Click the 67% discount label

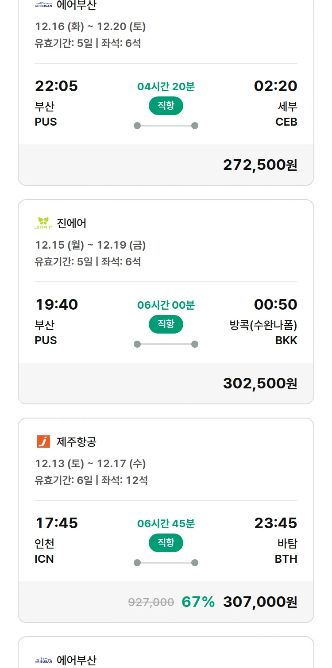click(x=198, y=602)
